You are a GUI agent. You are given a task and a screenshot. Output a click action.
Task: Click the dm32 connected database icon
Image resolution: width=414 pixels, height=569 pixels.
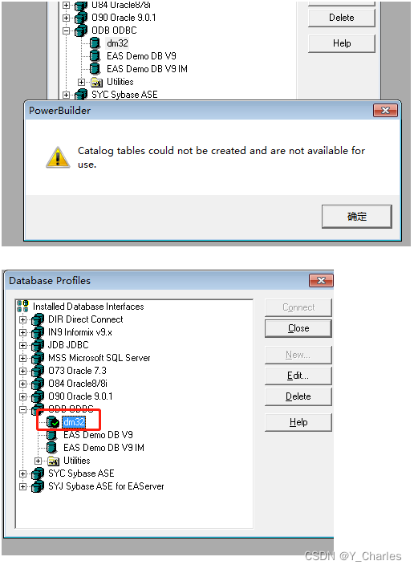(53, 422)
